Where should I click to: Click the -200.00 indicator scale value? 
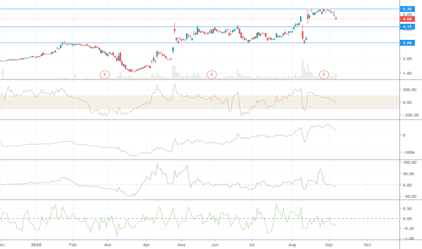pos(410,115)
